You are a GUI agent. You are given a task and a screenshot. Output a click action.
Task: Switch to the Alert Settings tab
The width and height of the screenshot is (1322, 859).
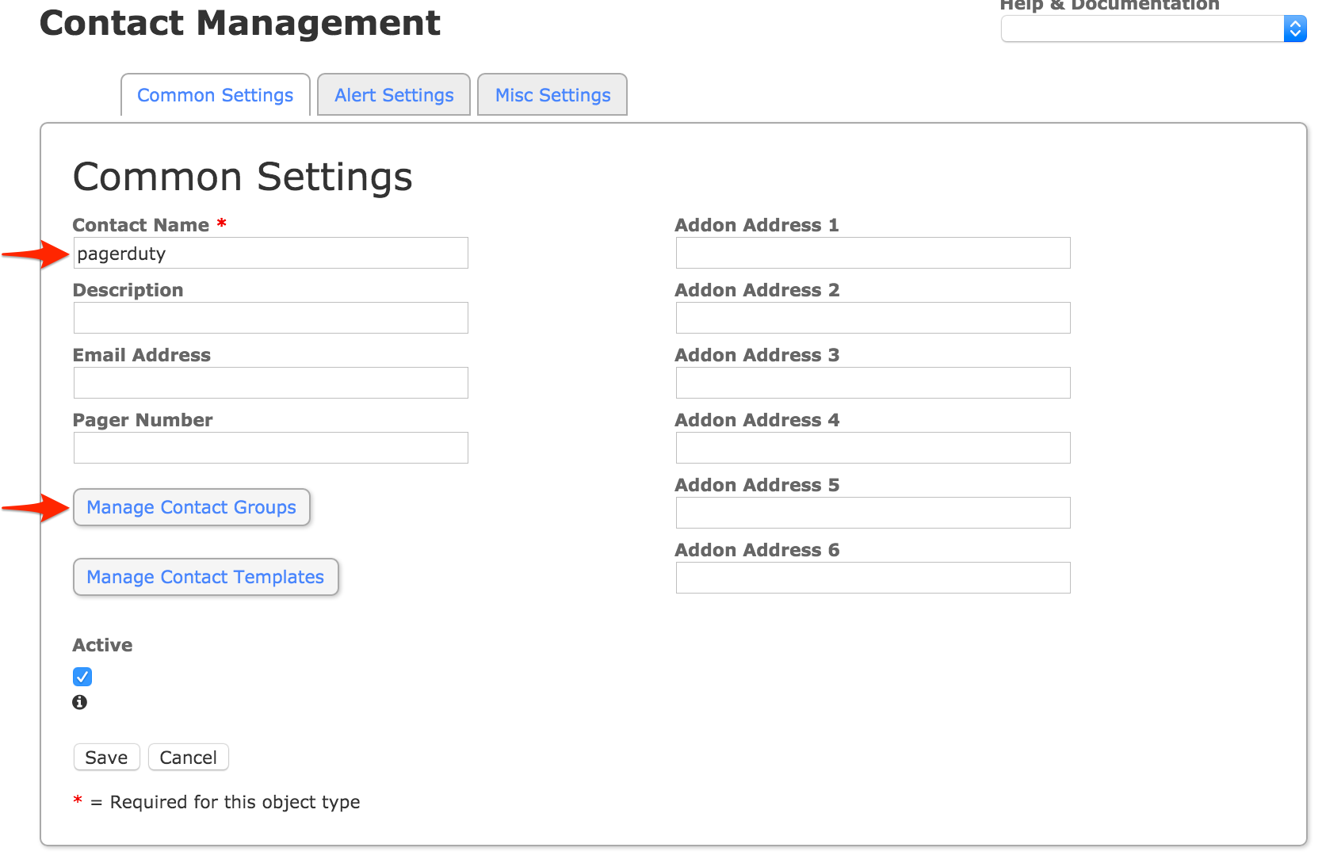(394, 95)
